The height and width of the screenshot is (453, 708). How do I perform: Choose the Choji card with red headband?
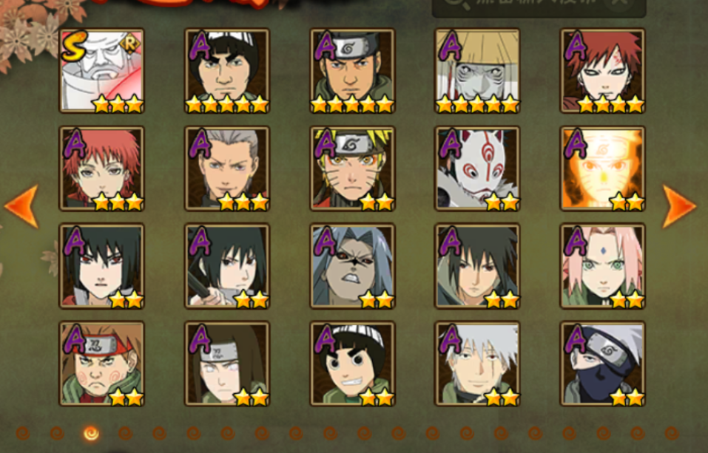(x=101, y=364)
